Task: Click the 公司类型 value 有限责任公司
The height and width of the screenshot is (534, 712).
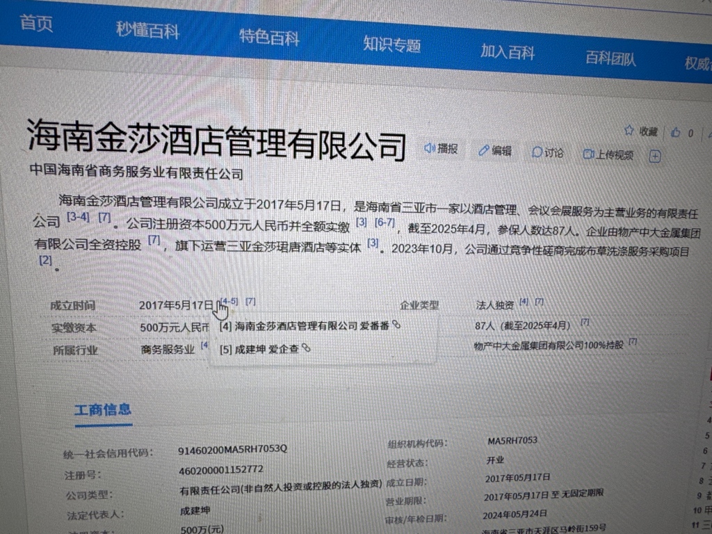Action: pos(280,488)
